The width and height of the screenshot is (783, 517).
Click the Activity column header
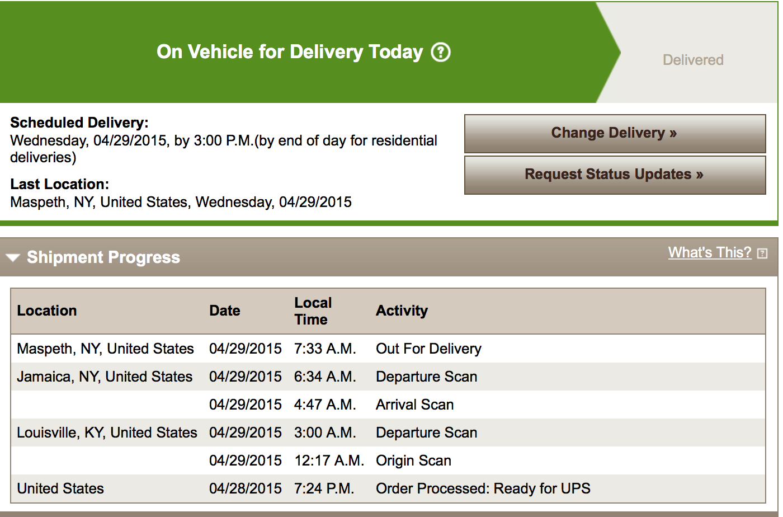(x=402, y=311)
